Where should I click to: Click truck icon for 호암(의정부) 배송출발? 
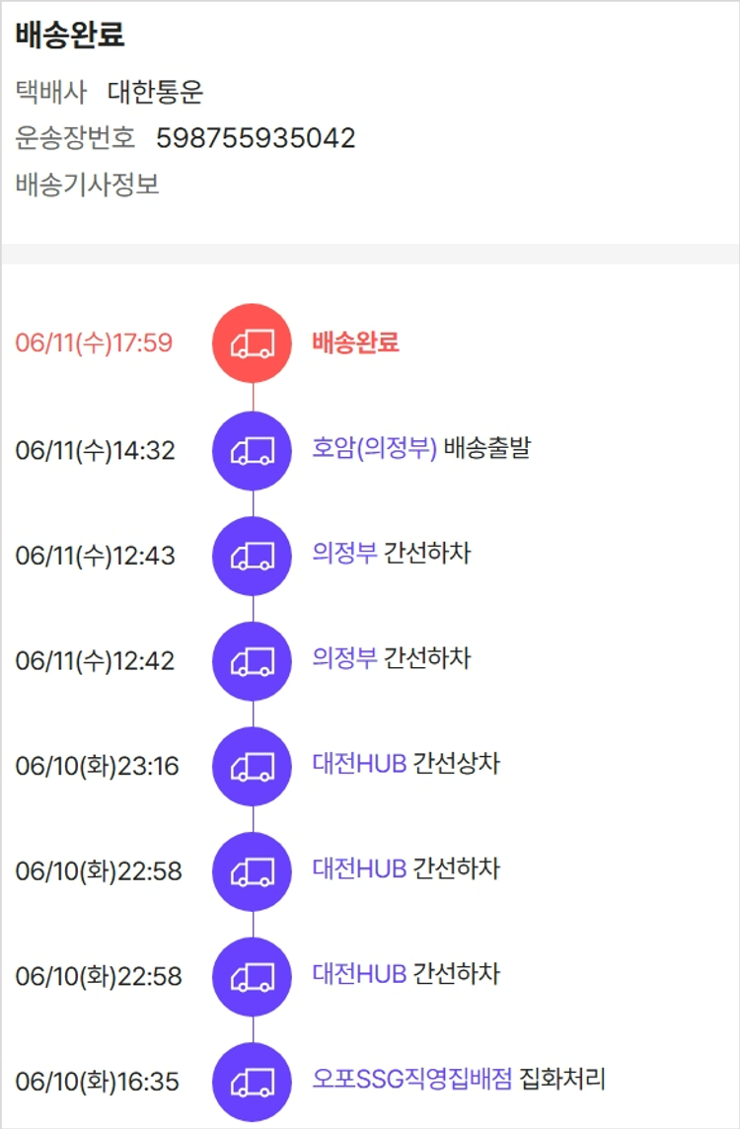253,450
